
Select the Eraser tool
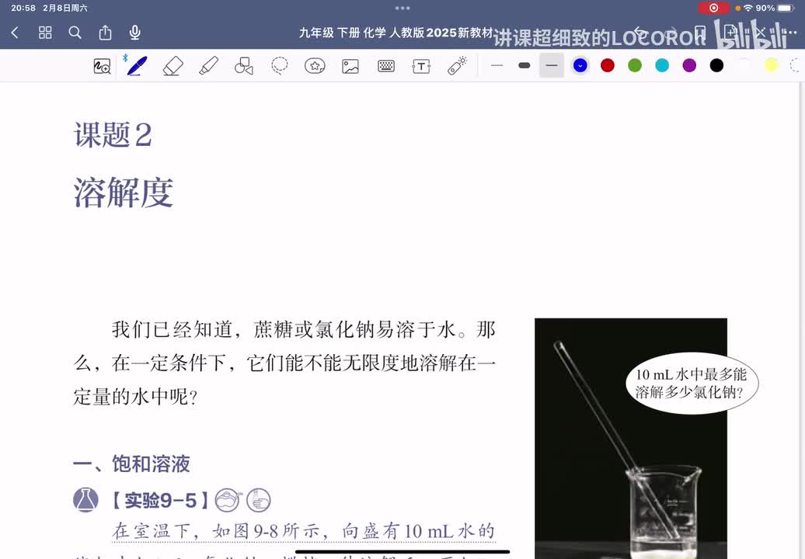click(173, 66)
